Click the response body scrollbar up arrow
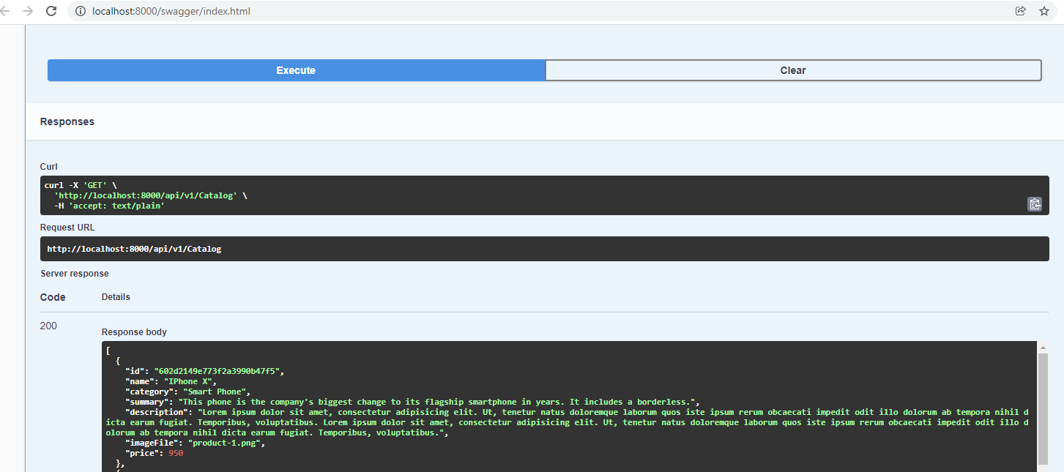This screenshot has width=1064, height=472. point(1043,347)
